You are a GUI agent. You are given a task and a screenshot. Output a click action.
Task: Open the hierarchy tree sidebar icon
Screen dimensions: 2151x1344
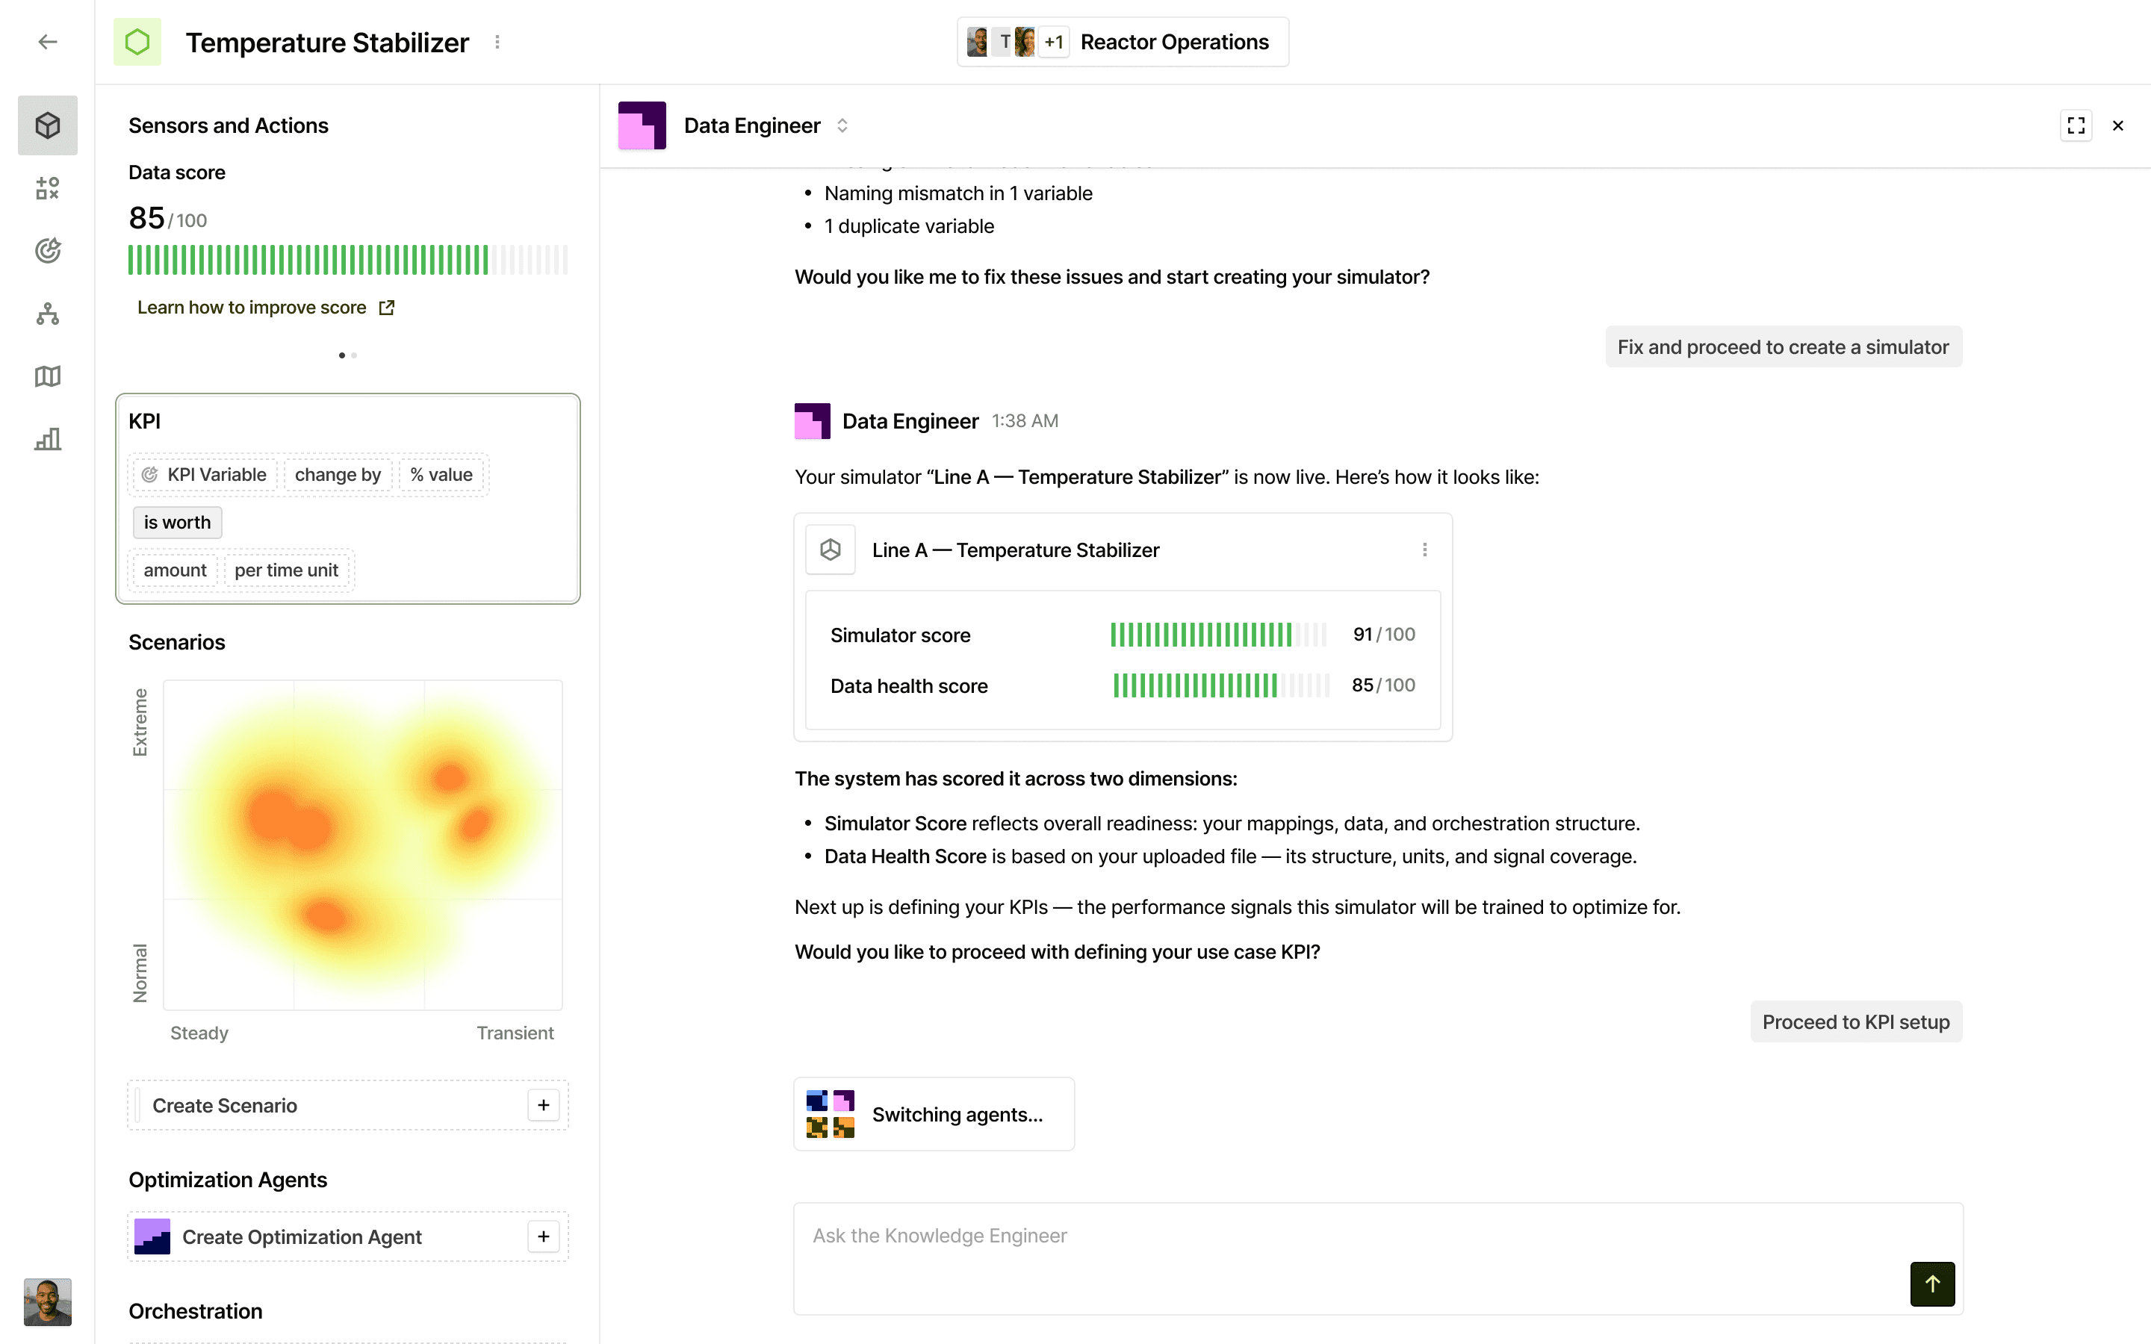coord(48,314)
